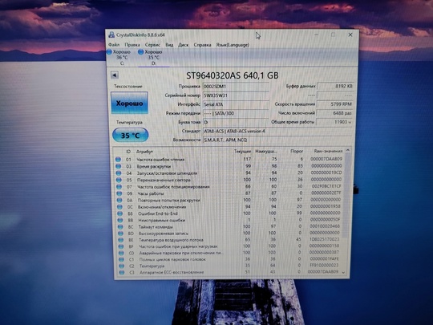Open the Справка menu
This screenshot has width=433, height=325.
pos(202,44)
